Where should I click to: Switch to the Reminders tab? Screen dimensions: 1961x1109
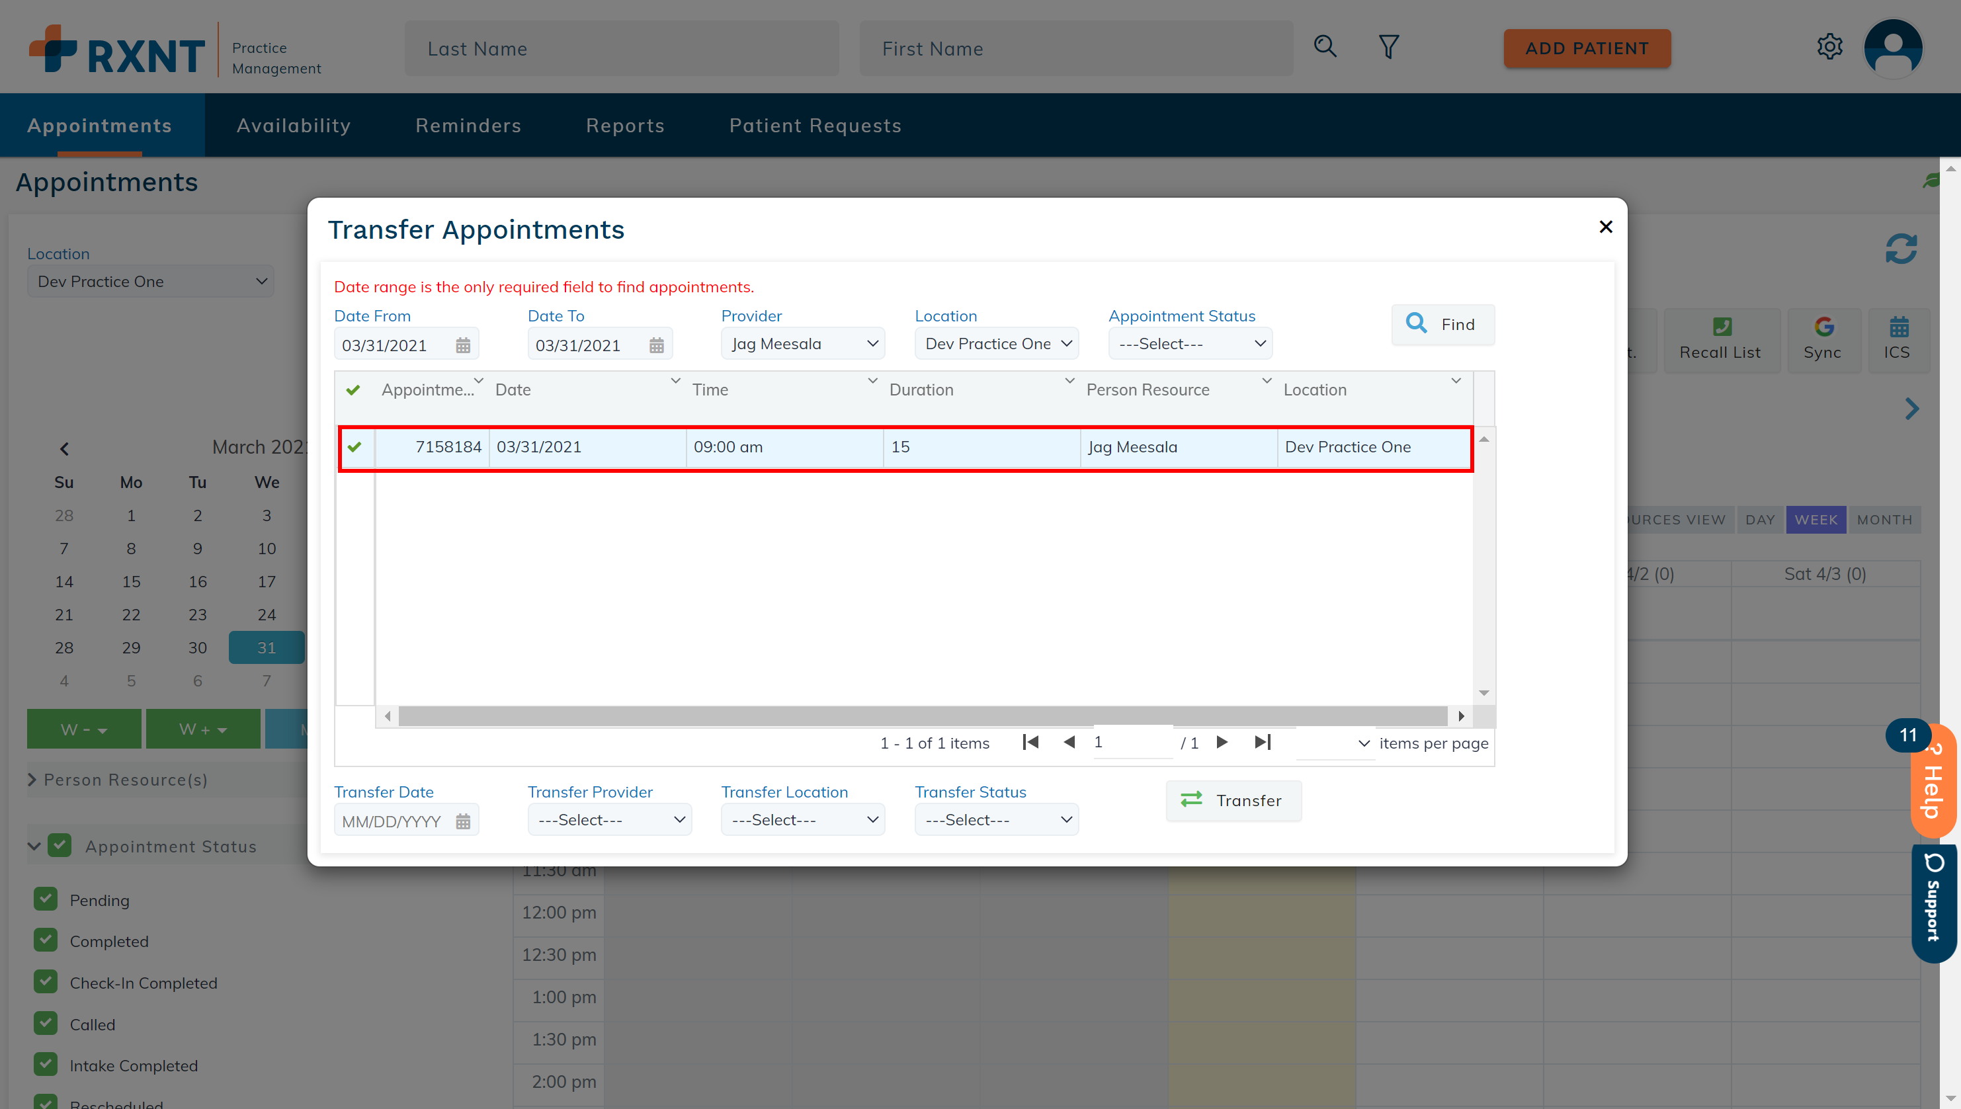468,126
